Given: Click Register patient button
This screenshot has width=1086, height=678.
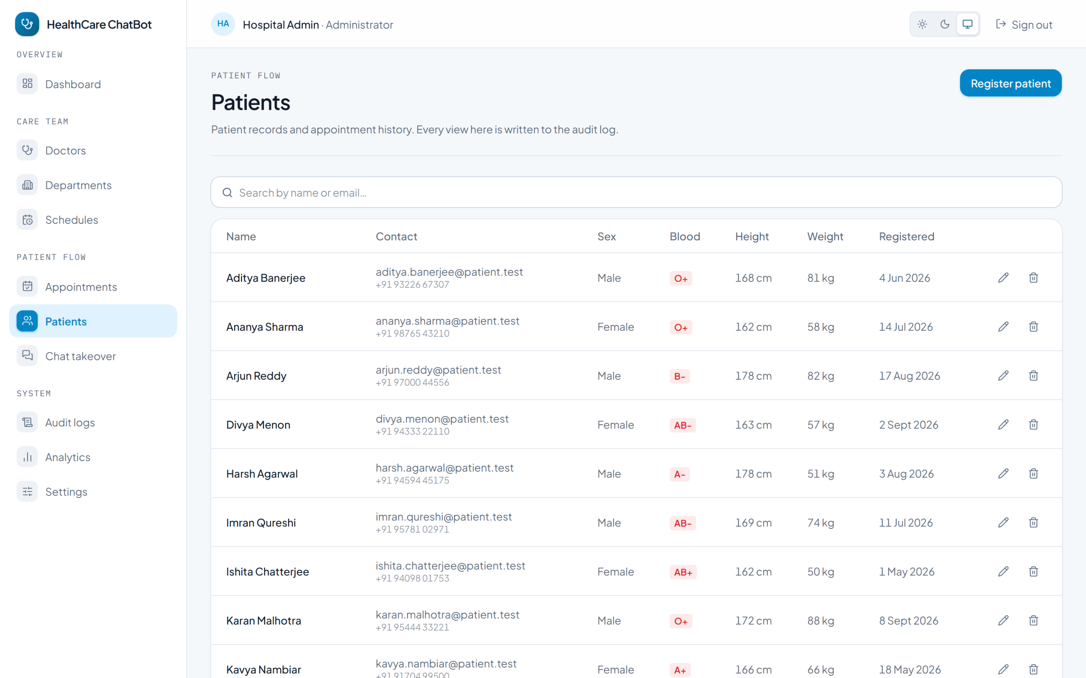Looking at the screenshot, I should pyautogui.click(x=1010, y=83).
